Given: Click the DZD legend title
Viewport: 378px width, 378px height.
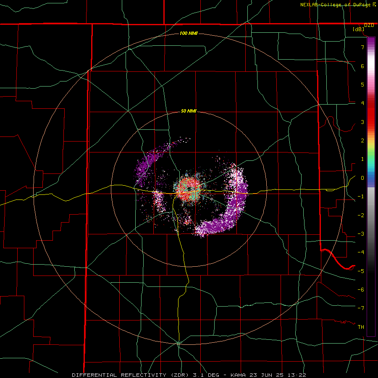Looking at the screenshot, I should point(369,25).
